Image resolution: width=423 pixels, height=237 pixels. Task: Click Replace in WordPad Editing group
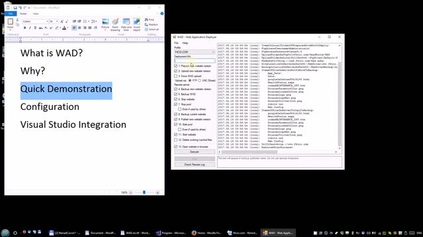[151, 24]
